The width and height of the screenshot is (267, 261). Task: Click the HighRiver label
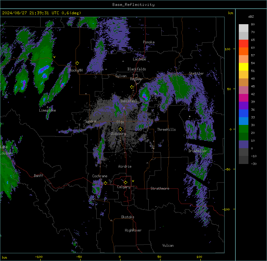(x=133, y=230)
